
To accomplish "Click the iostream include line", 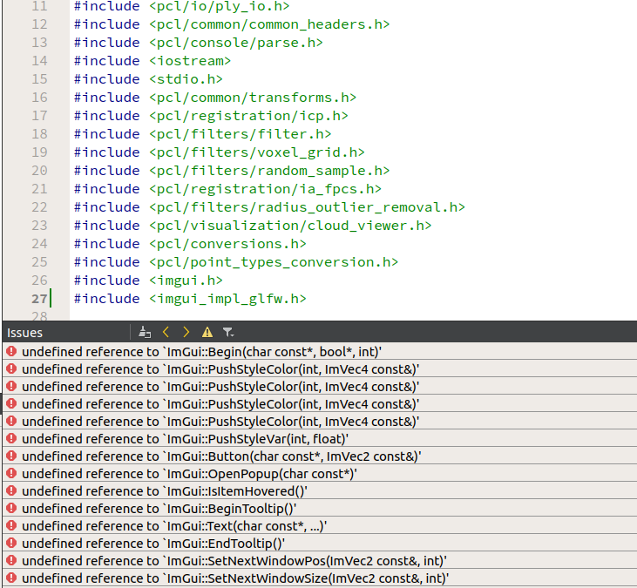I will tap(152, 61).
